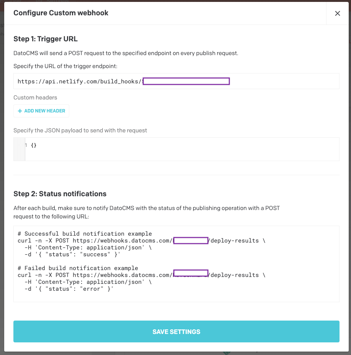Click the Save Settings button

(176, 331)
